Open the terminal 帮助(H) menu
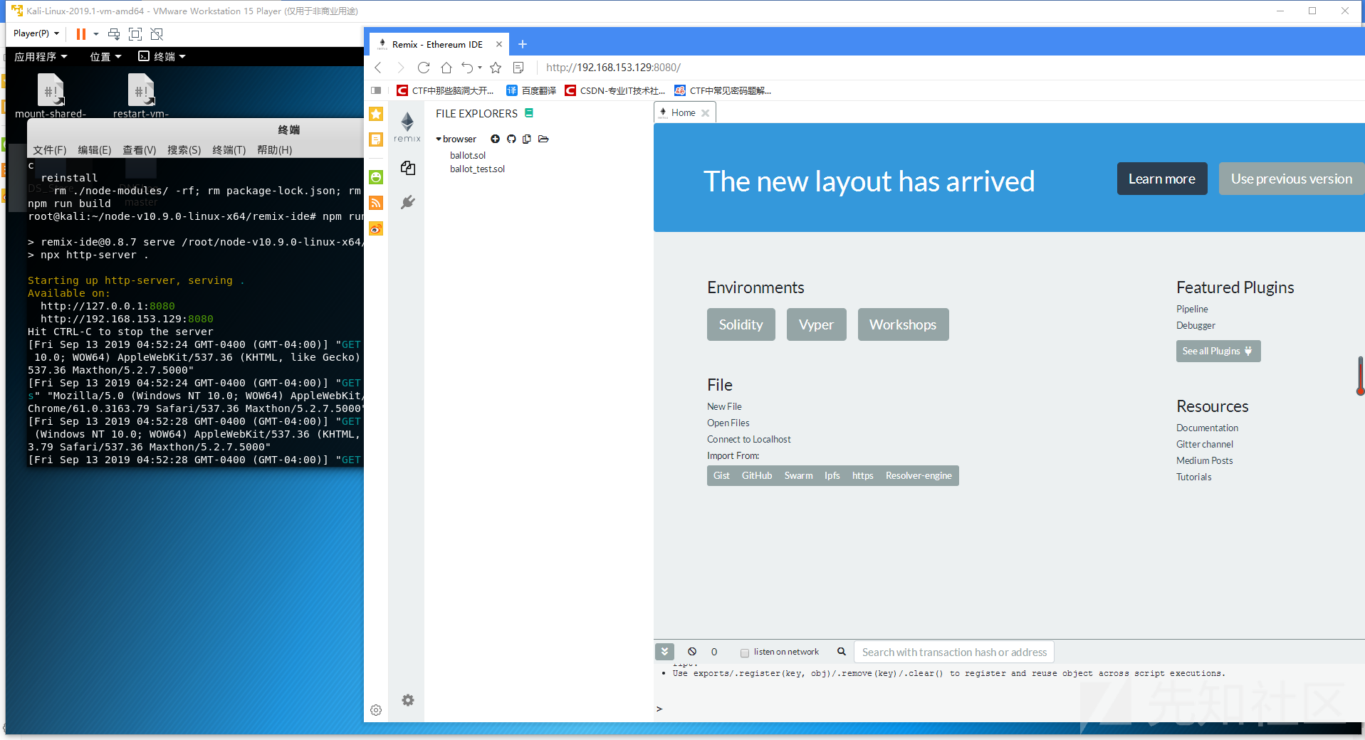This screenshot has width=1365, height=740. [275, 150]
